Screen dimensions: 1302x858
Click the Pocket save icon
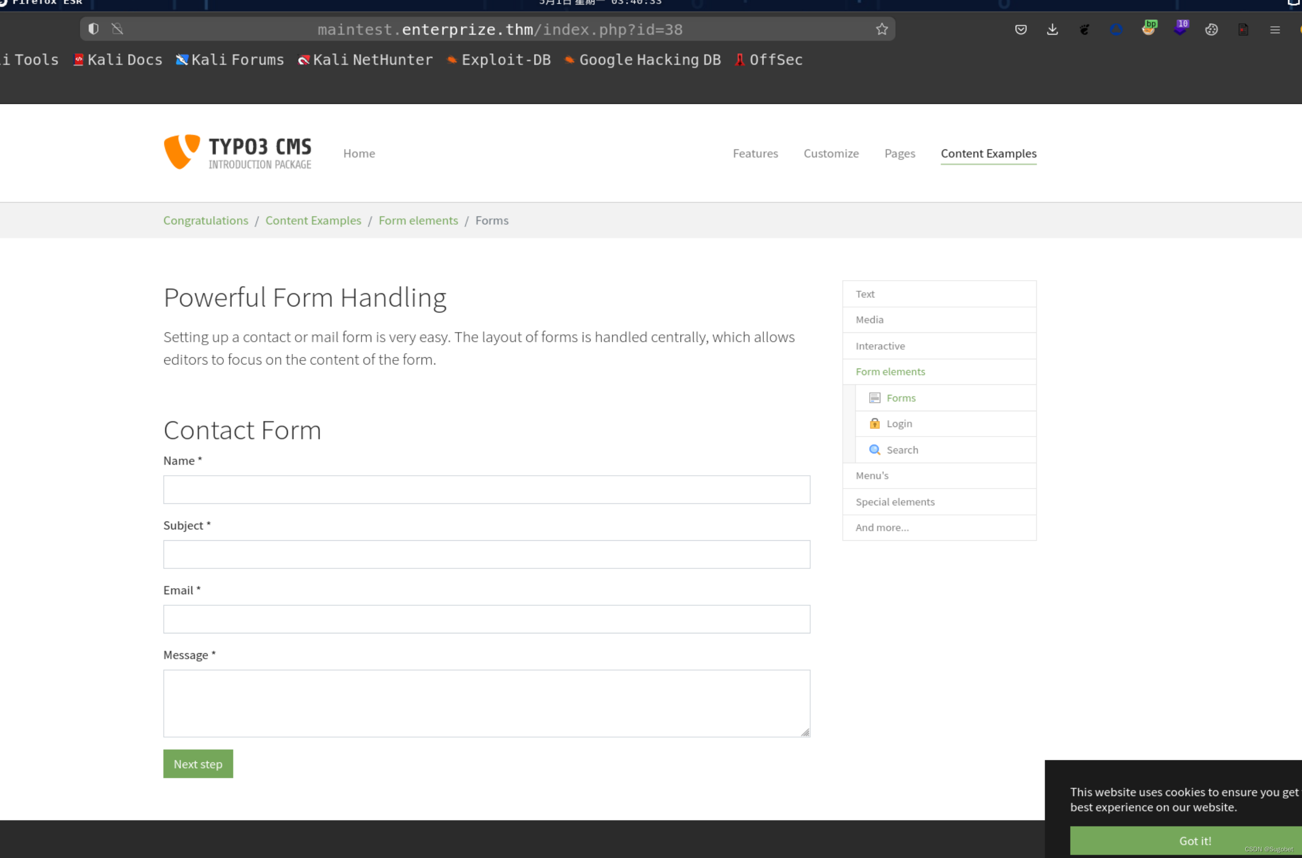coord(1020,29)
